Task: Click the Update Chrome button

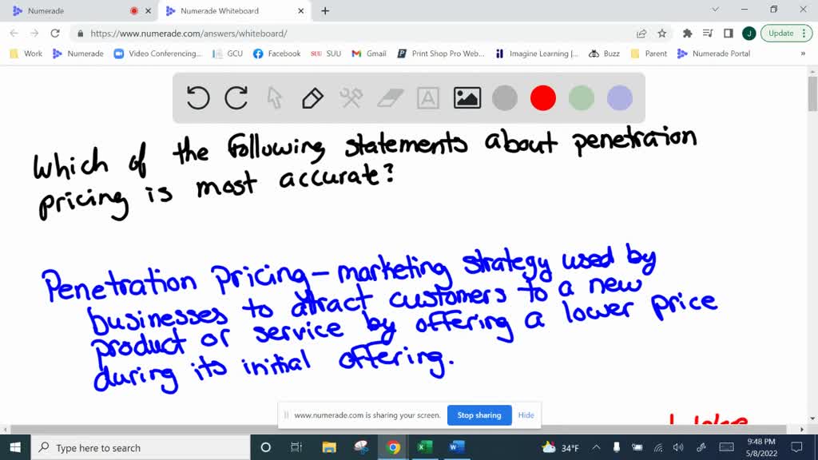Action: tap(787, 34)
